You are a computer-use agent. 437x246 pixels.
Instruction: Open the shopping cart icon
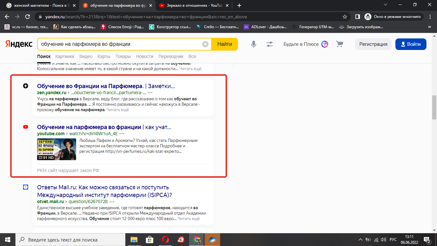[x=339, y=44]
